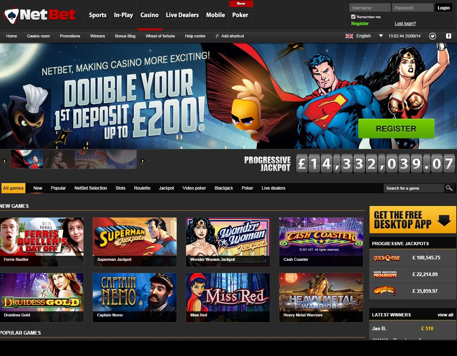Switch to the Video poker category
Viewport: 457px width, 356px height.
[x=194, y=188]
